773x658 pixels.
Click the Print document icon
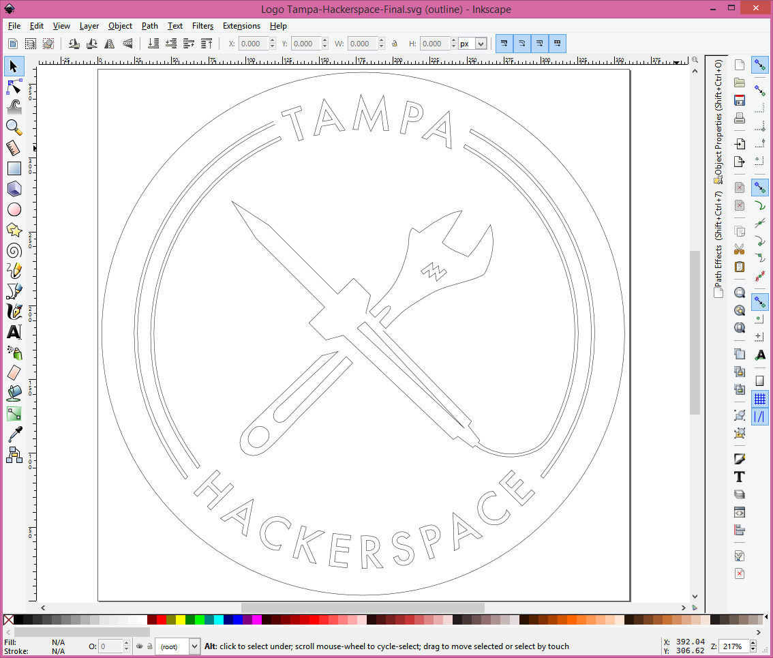tap(740, 119)
